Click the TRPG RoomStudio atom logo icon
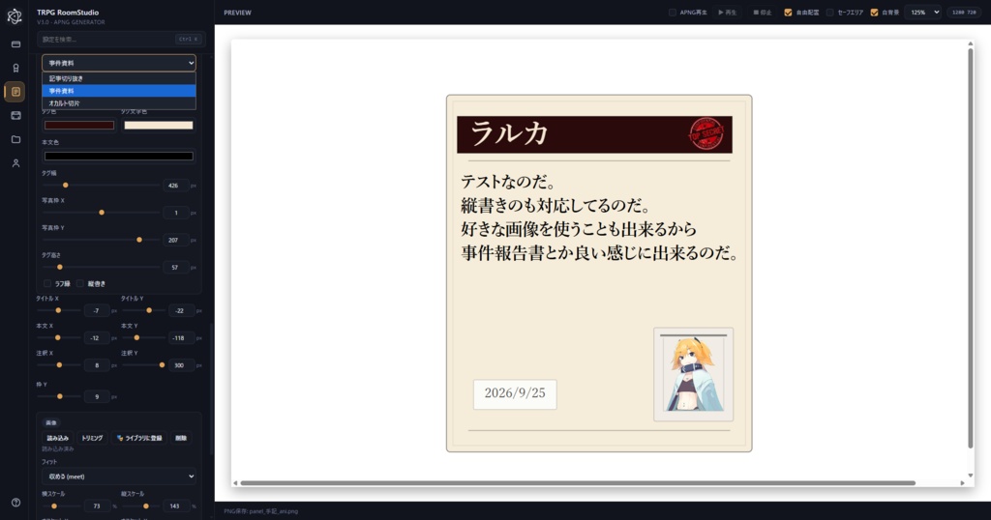Screen dimensions: 991x520 pyautogui.click(x=15, y=16)
